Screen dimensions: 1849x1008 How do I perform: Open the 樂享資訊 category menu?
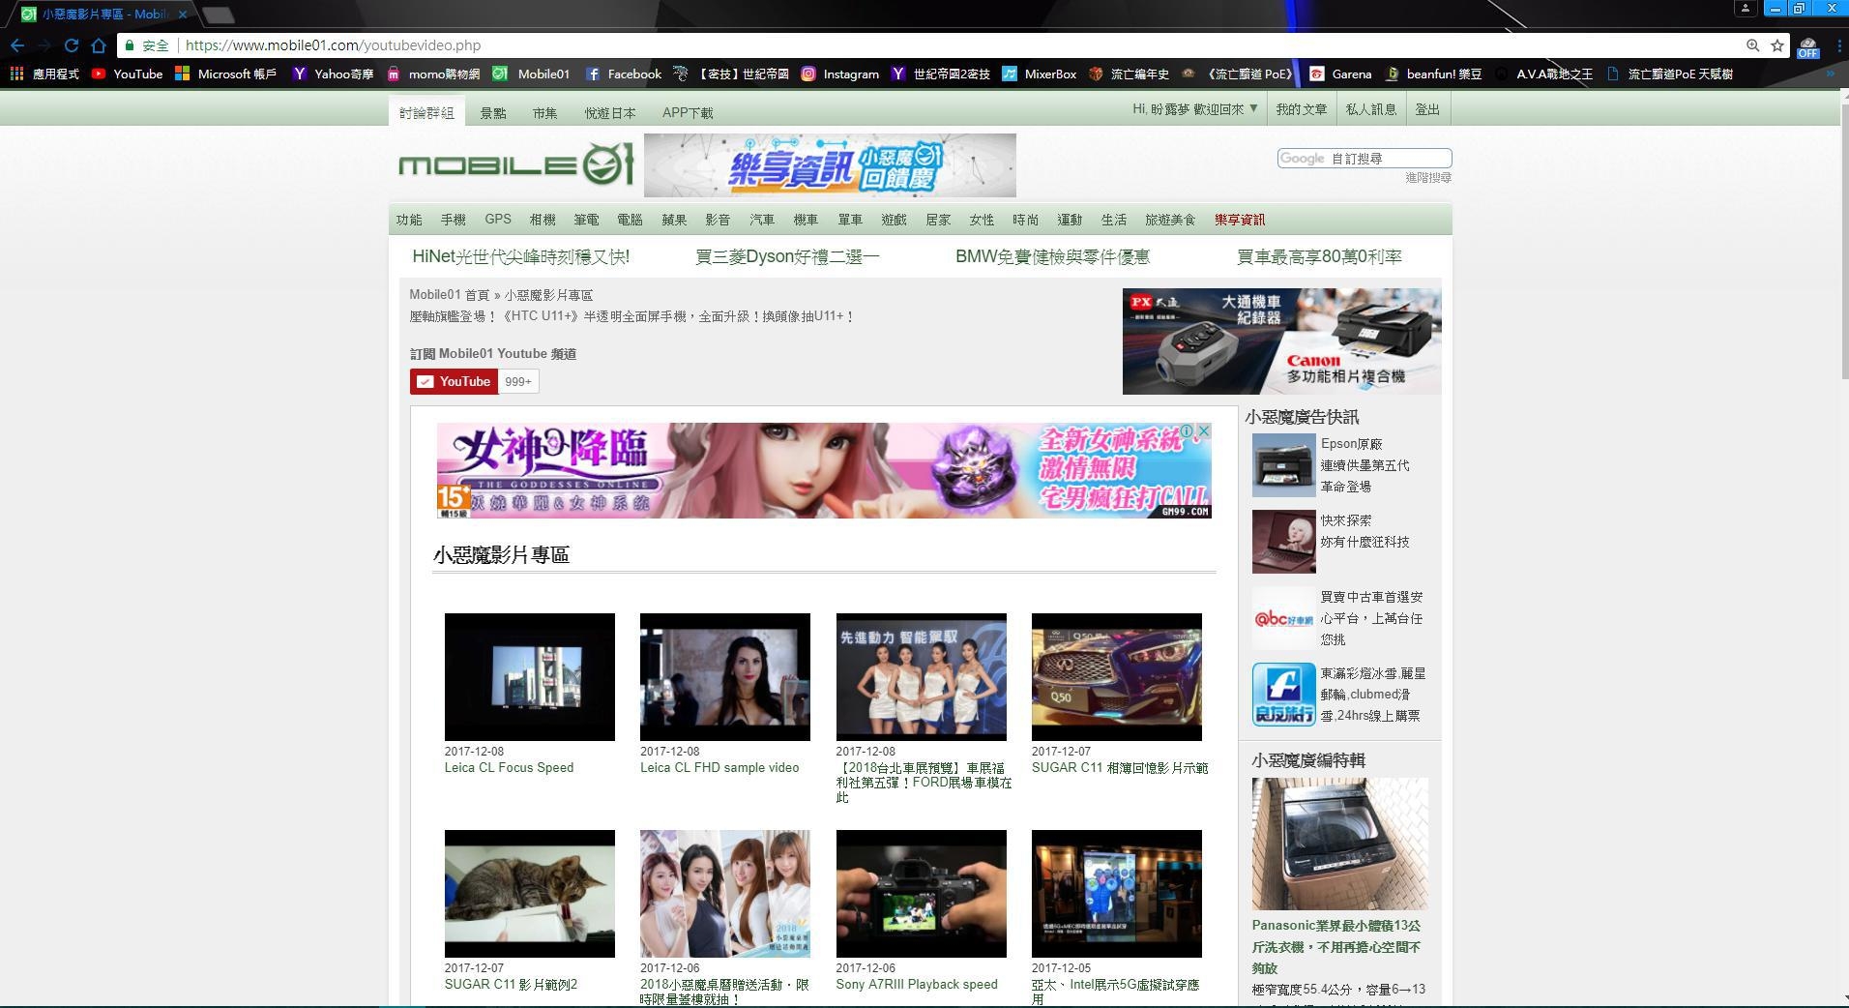click(1240, 220)
